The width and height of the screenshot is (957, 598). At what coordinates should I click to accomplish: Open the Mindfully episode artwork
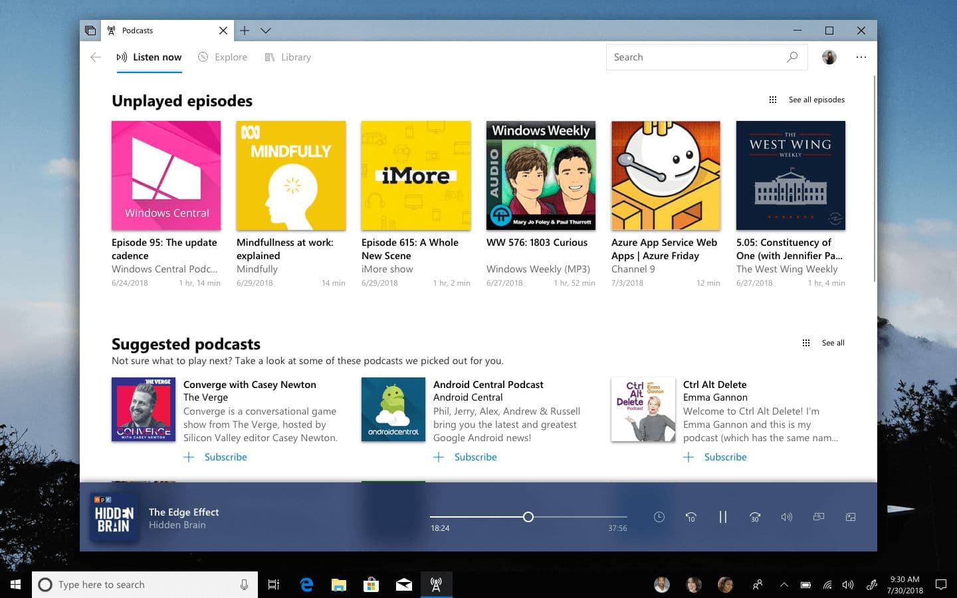(x=291, y=175)
